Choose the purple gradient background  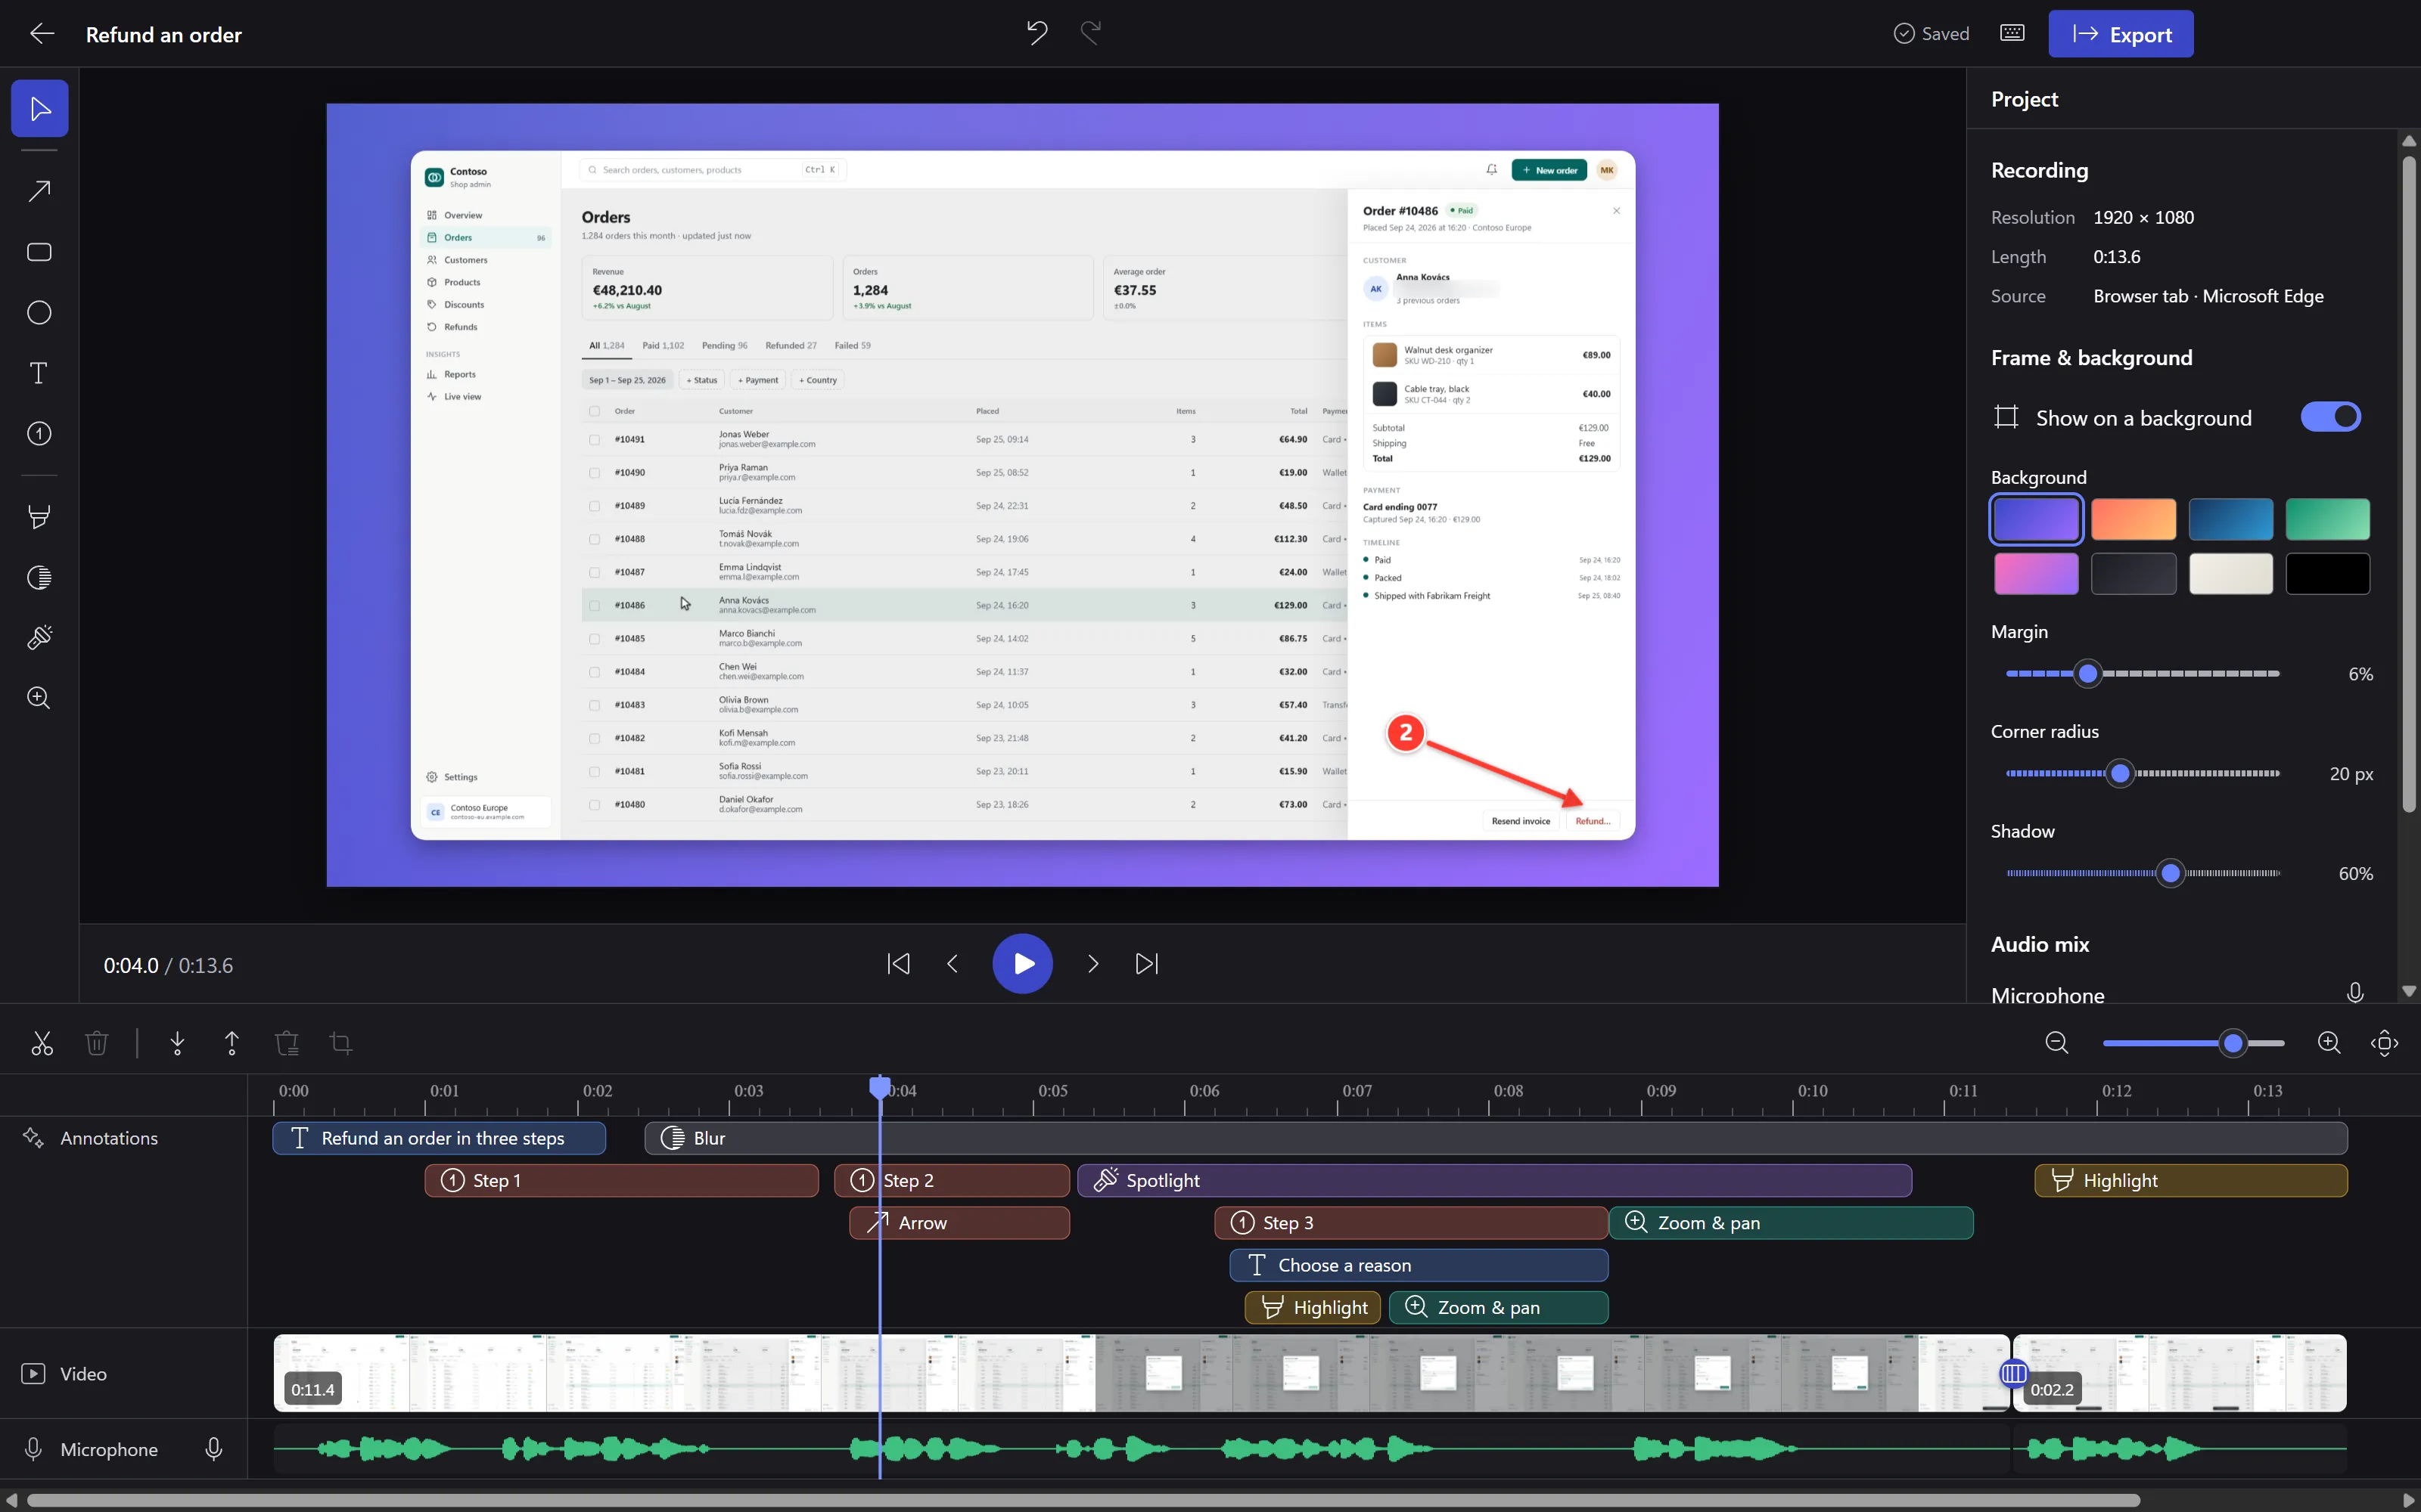2036,519
